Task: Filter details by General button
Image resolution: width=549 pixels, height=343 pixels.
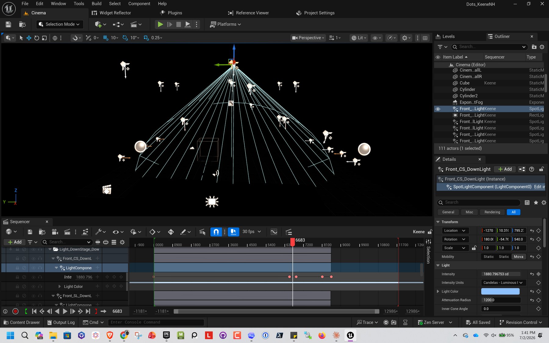Action: coord(448,212)
